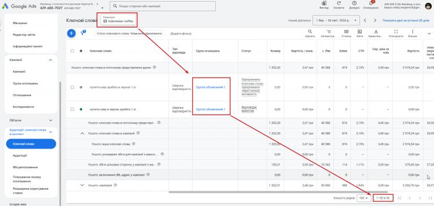Open Інформаційні панелі in the sidebar
This screenshot has height=206, width=434.
28,46
